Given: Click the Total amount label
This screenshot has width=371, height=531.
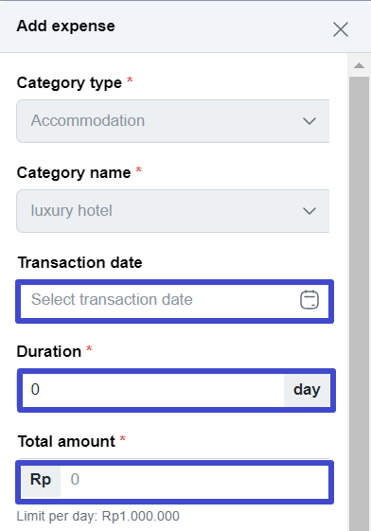Looking at the screenshot, I should pos(66,442).
